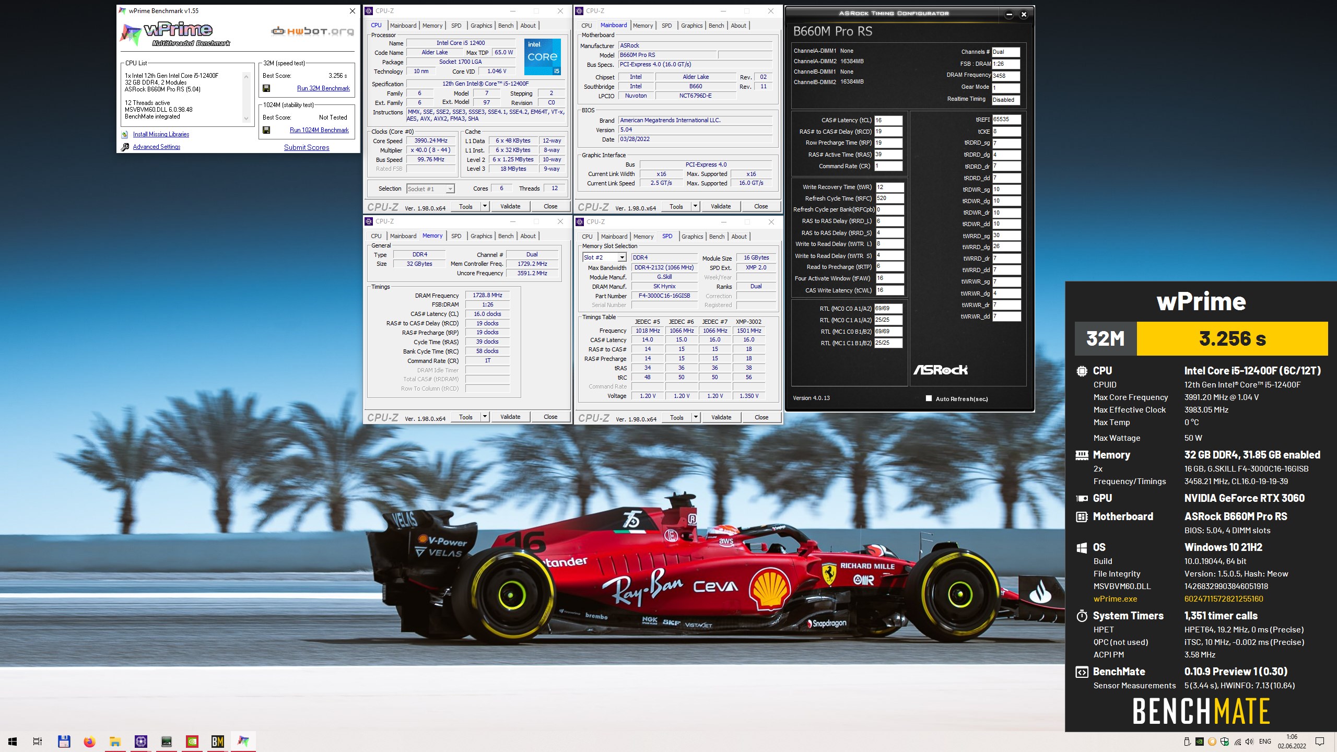This screenshot has width=1337, height=752.
Task: Click Validate in the CPU-Z CPU tab window
Action: pyautogui.click(x=510, y=206)
